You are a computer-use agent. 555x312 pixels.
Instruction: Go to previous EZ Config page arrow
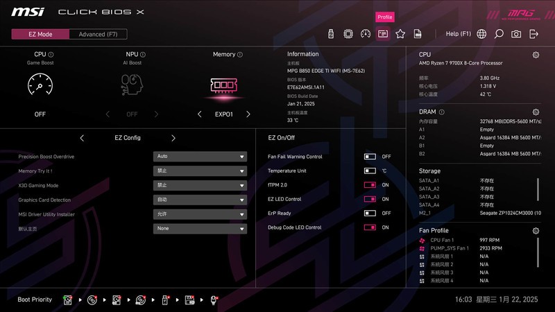tap(82, 138)
